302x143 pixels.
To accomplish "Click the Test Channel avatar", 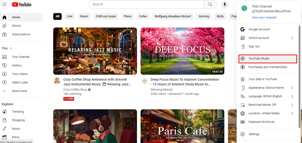I will point(244,8).
